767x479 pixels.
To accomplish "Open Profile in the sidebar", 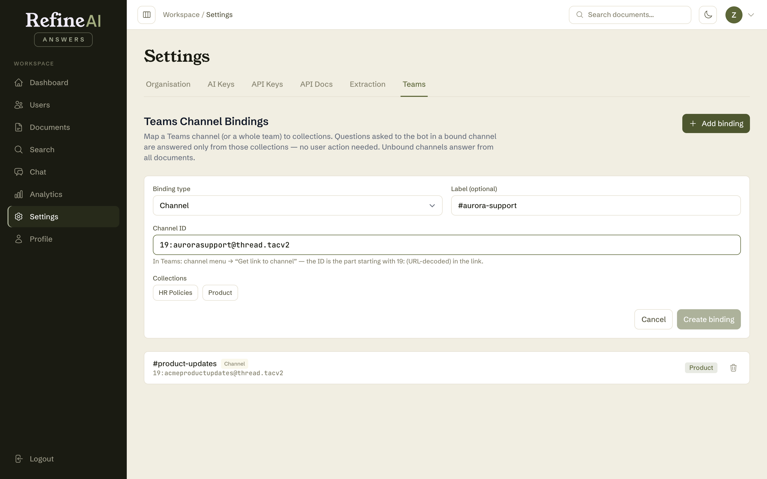I will click(63, 239).
